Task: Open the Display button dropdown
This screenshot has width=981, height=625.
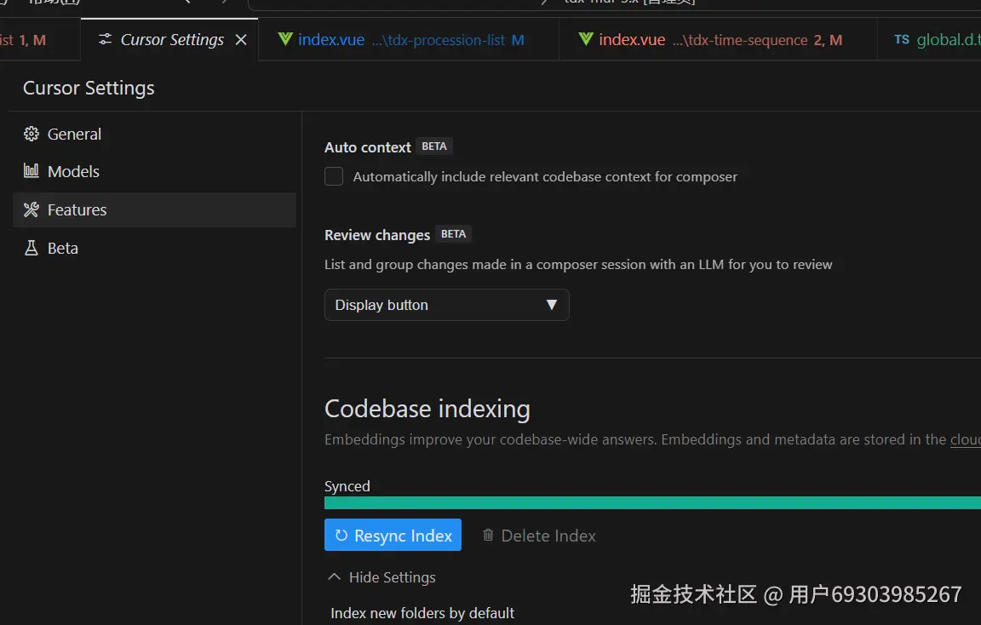Action: 447,305
